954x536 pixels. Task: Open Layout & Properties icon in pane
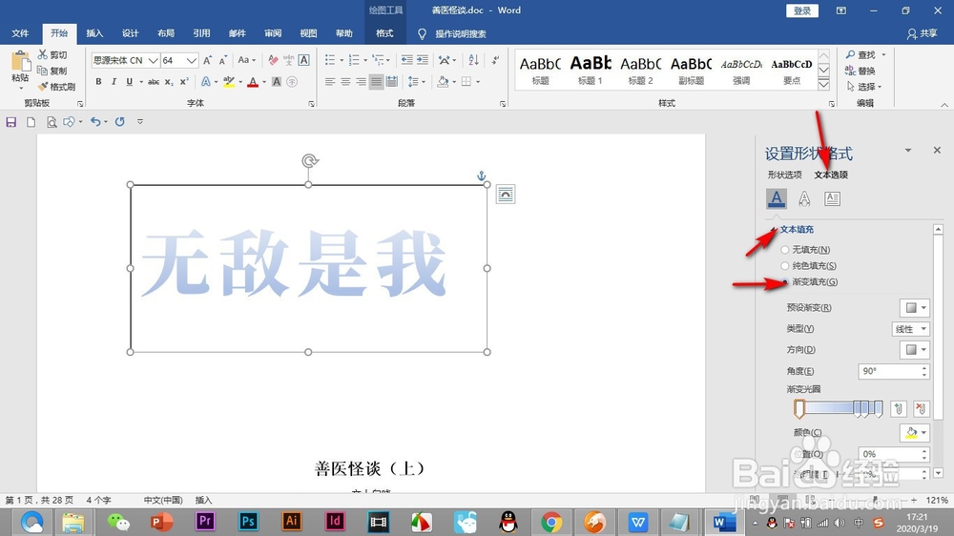click(832, 198)
